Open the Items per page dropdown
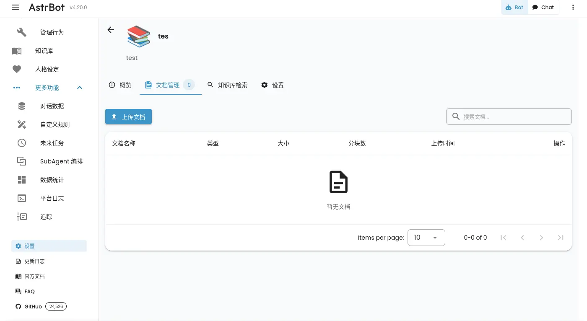Viewport: 587px width, 321px height. point(426,238)
